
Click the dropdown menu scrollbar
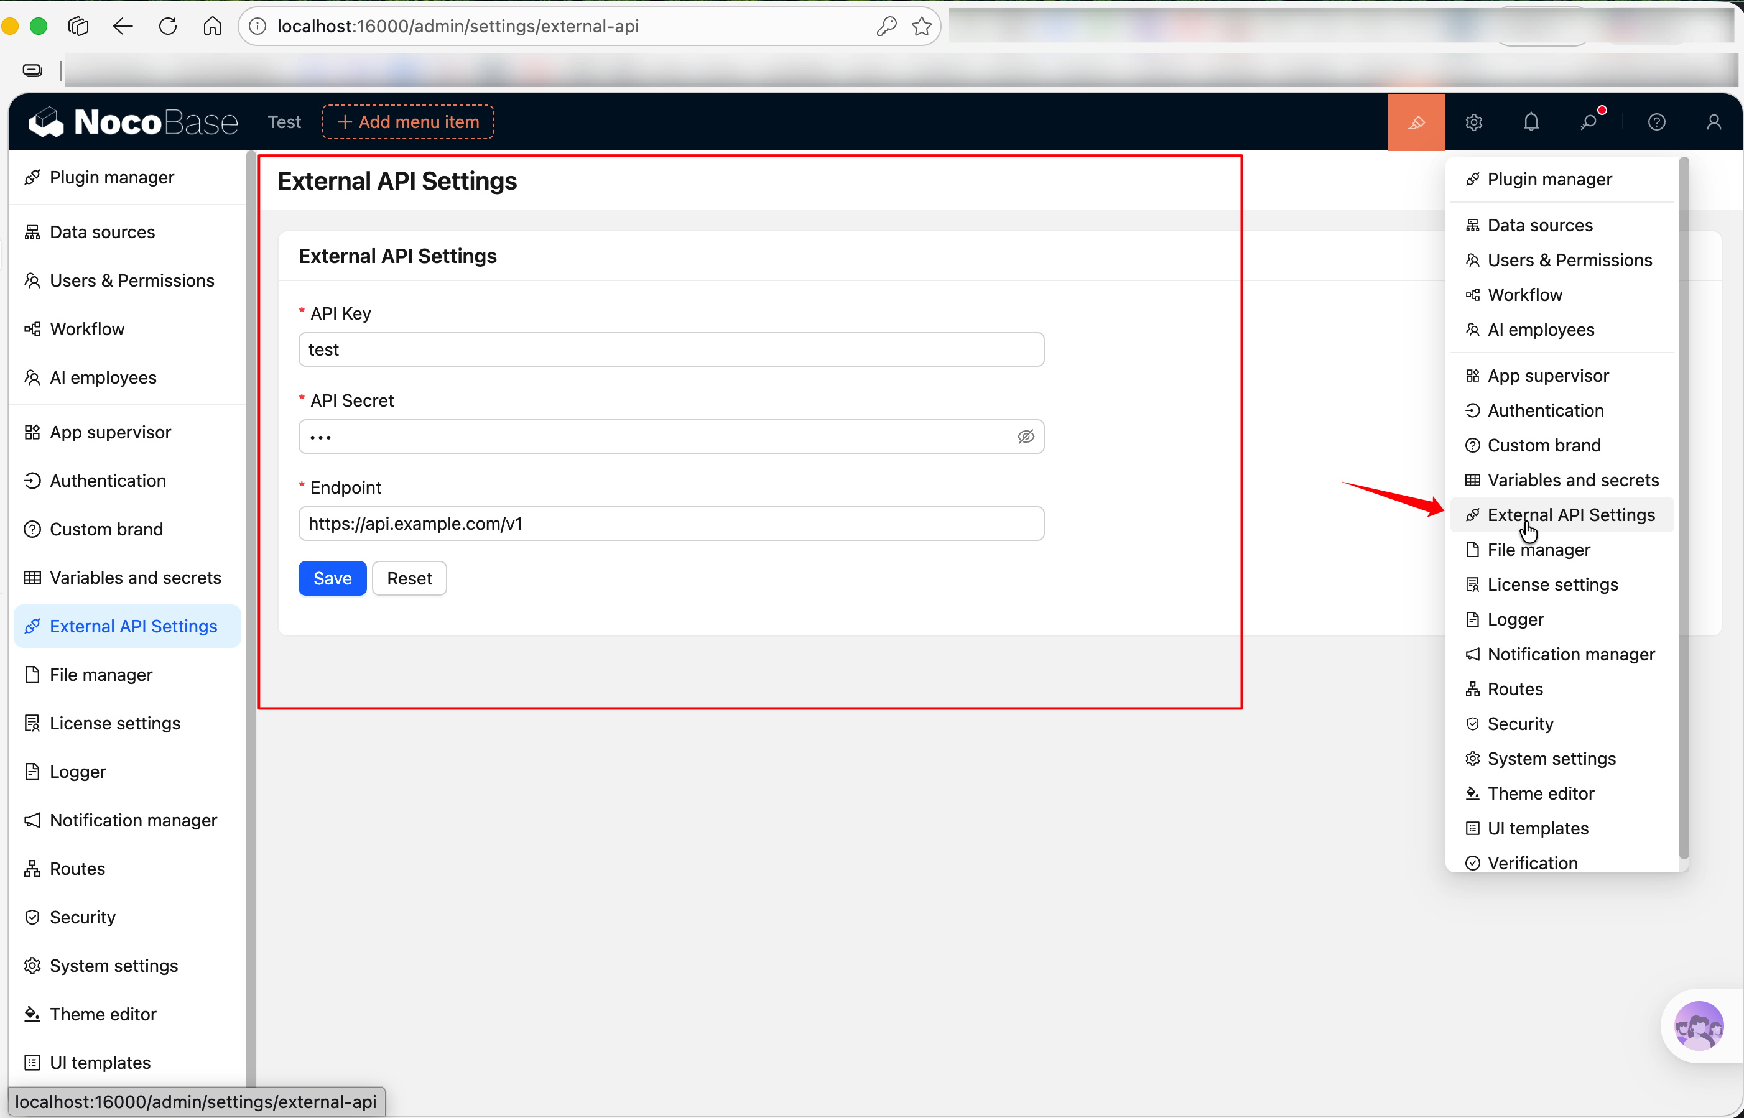tap(1684, 508)
